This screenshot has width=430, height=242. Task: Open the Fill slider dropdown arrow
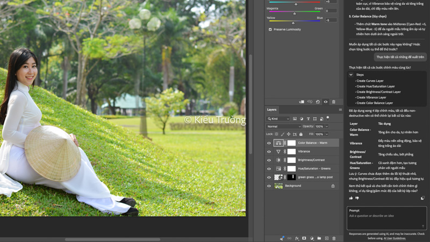327,134
